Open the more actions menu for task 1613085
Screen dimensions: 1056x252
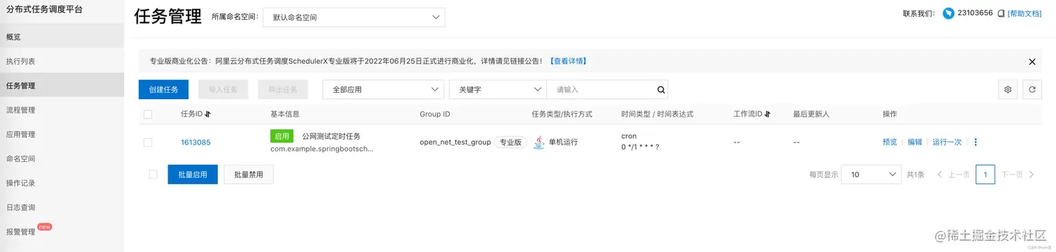(976, 142)
